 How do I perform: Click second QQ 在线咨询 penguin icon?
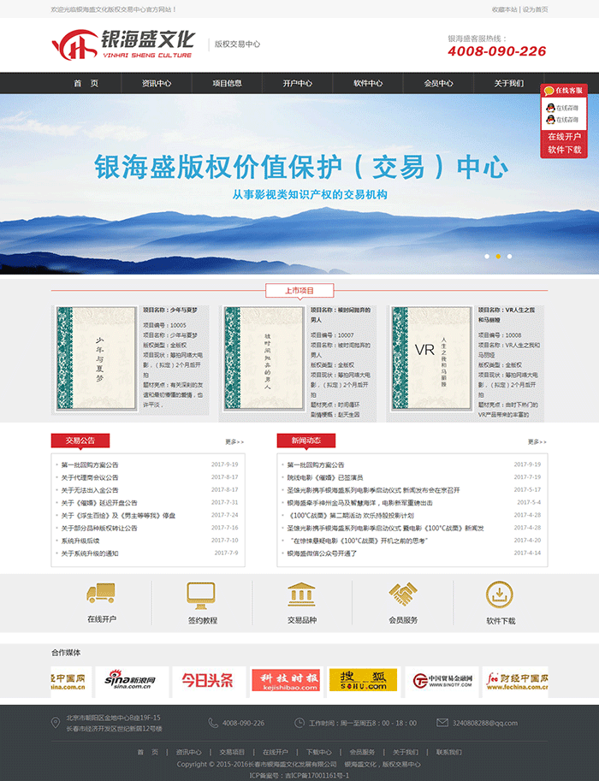(x=551, y=120)
